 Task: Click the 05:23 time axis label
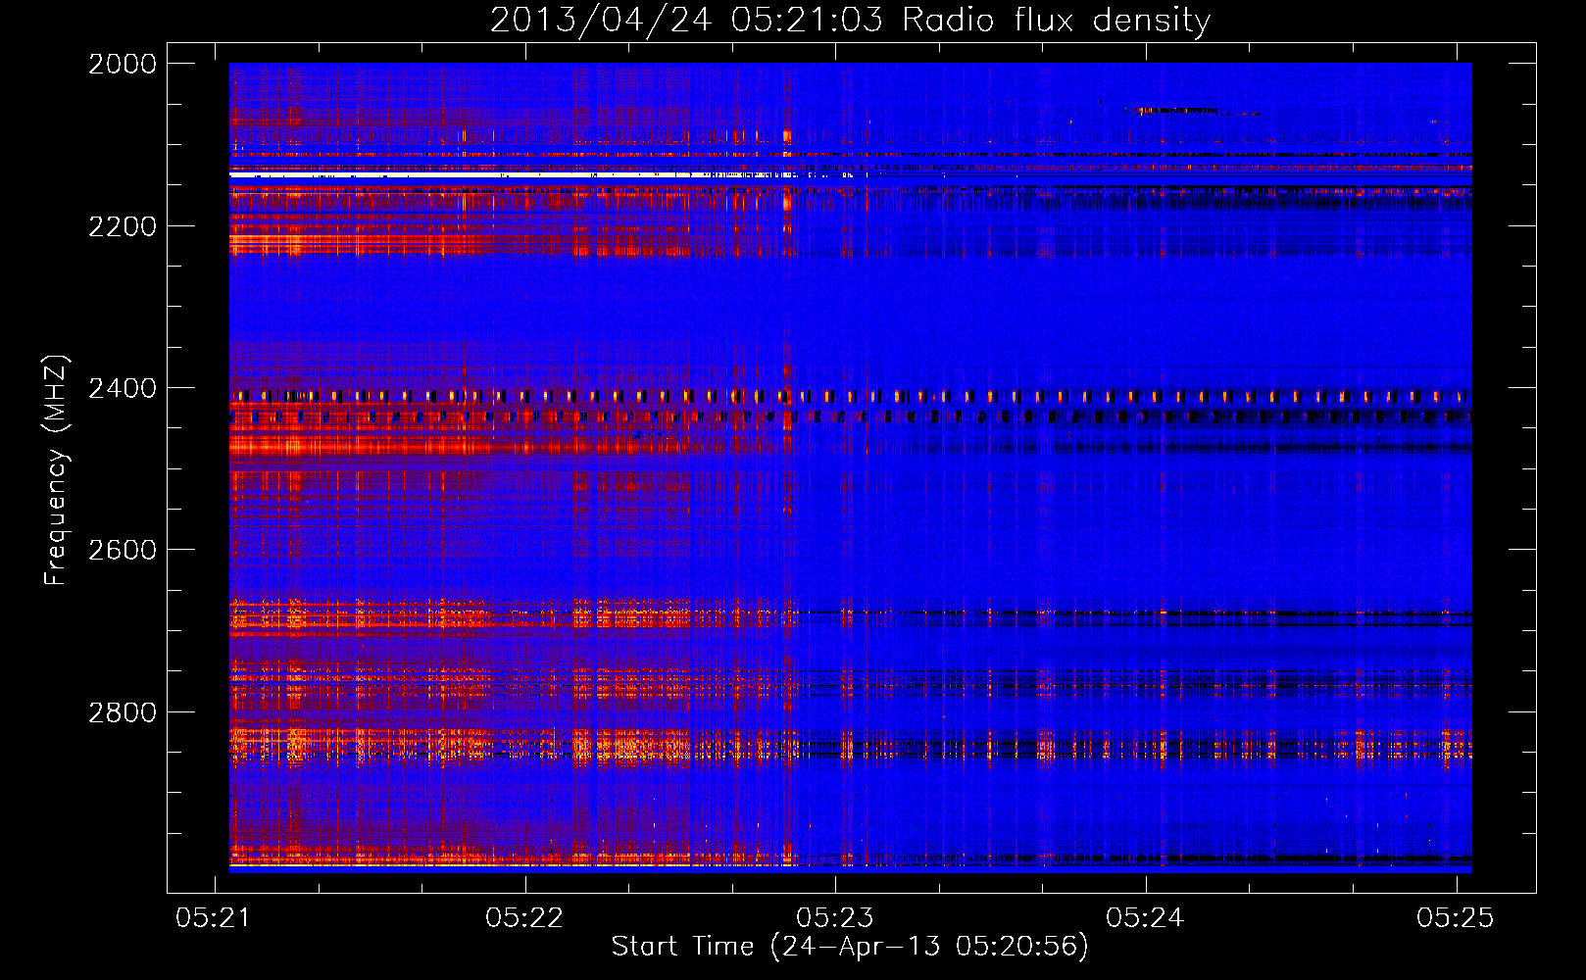click(x=835, y=917)
